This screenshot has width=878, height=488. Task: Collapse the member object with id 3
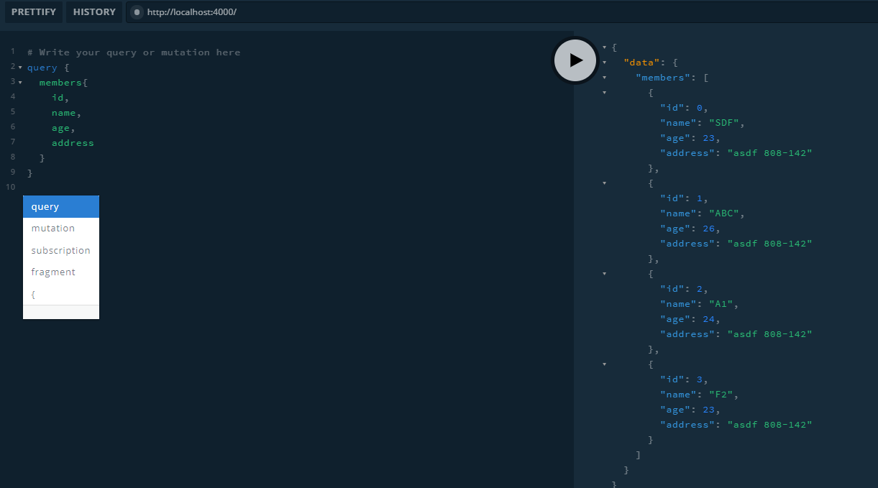pyautogui.click(x=604, y=364)
